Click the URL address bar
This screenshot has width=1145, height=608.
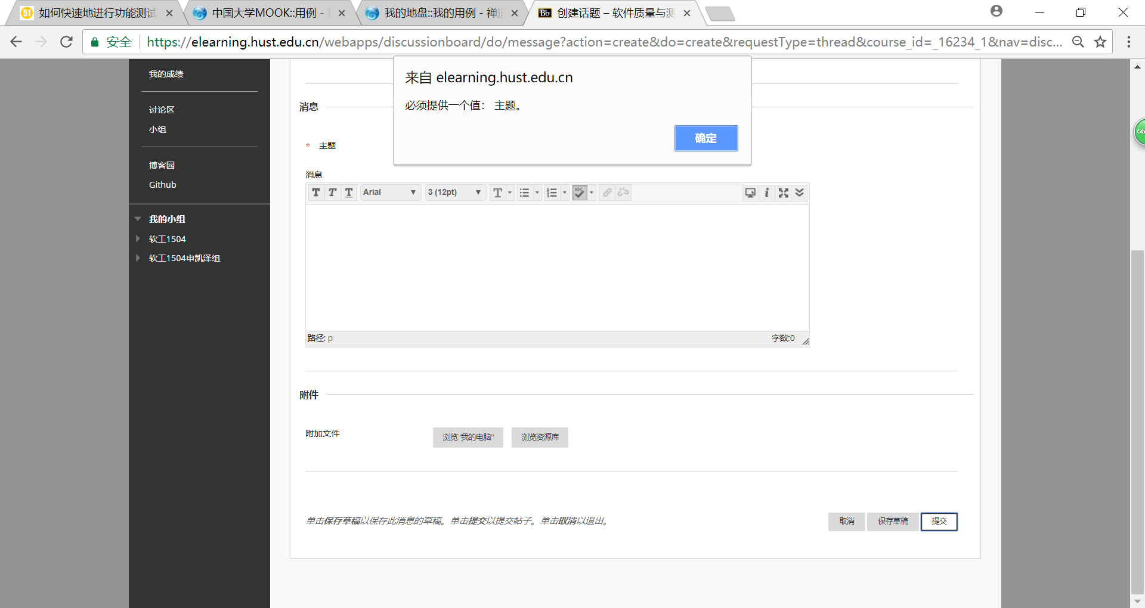[x=605, y=42]
